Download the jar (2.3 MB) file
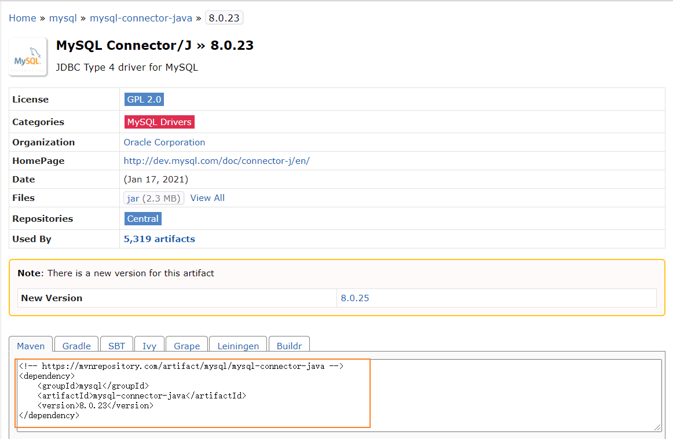 (154, 198)
